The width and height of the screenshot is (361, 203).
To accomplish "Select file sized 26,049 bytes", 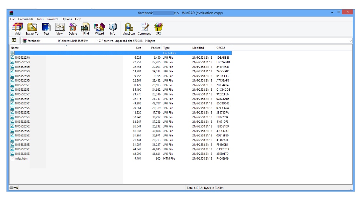I will point(121,126).
